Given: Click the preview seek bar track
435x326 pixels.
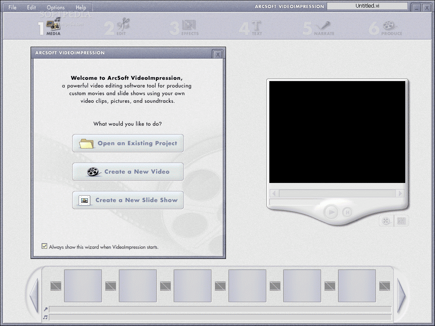Looking at the screenshot, I should tap(337, 193).
